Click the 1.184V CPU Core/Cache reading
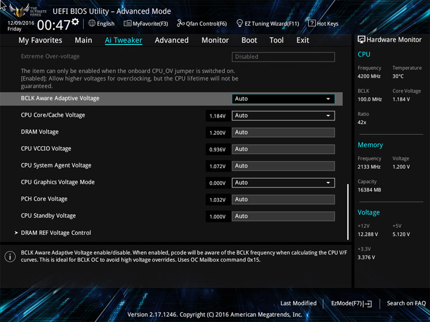 (x=218, y=116)
